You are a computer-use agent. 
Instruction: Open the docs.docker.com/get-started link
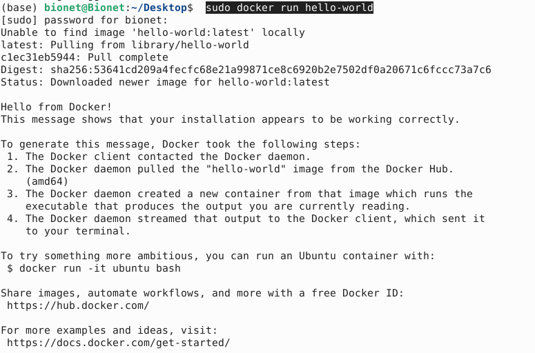pyautogui.click(x=119, y=343)
